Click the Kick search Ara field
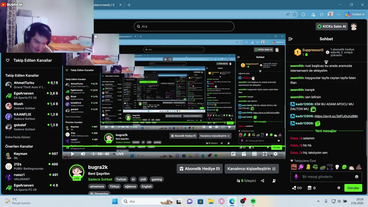 (x=184, y=26)
